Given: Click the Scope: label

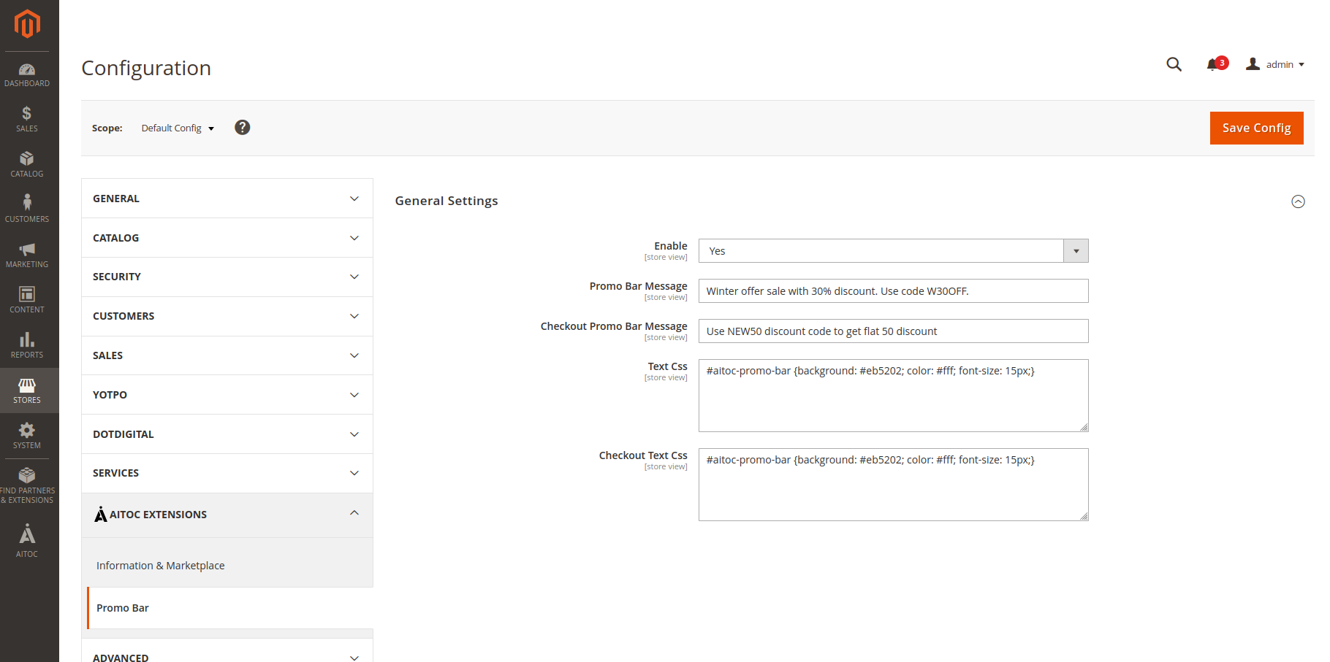Looking at the screenshot, I should tap(107, 128).
